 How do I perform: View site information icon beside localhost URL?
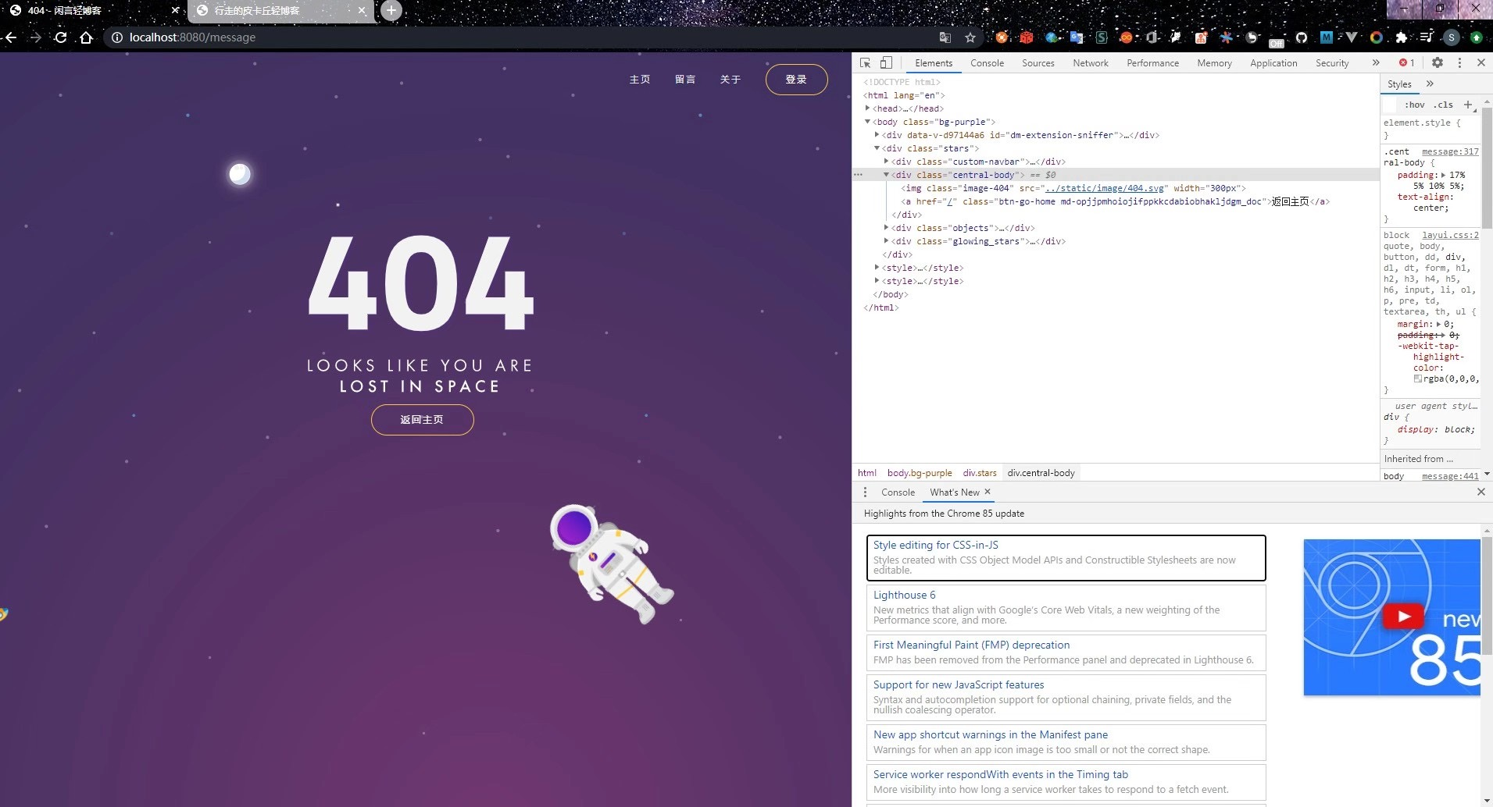[116, 37]
